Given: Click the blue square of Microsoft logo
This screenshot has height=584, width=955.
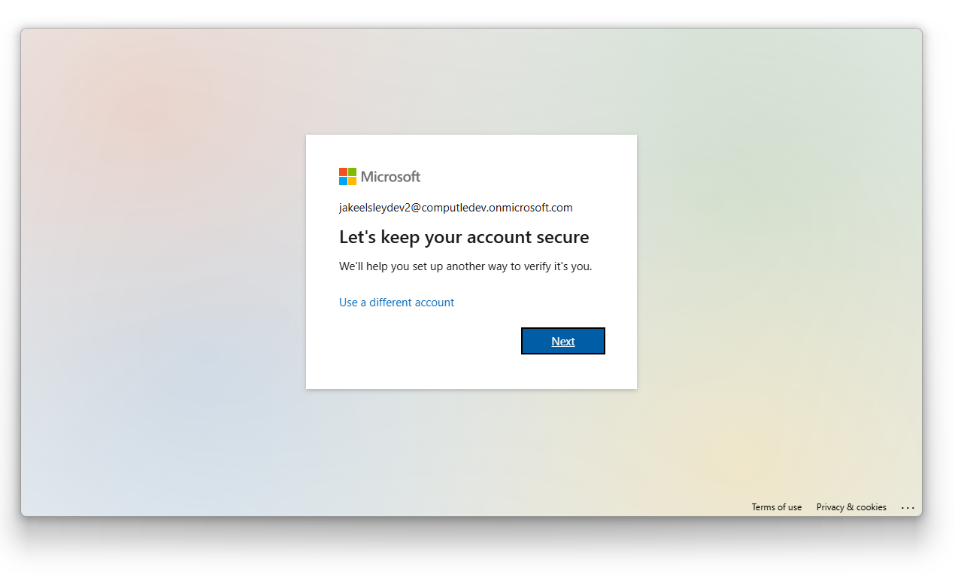Looking at the screenshot, I should pyautogui.click(x=343, y=181).
